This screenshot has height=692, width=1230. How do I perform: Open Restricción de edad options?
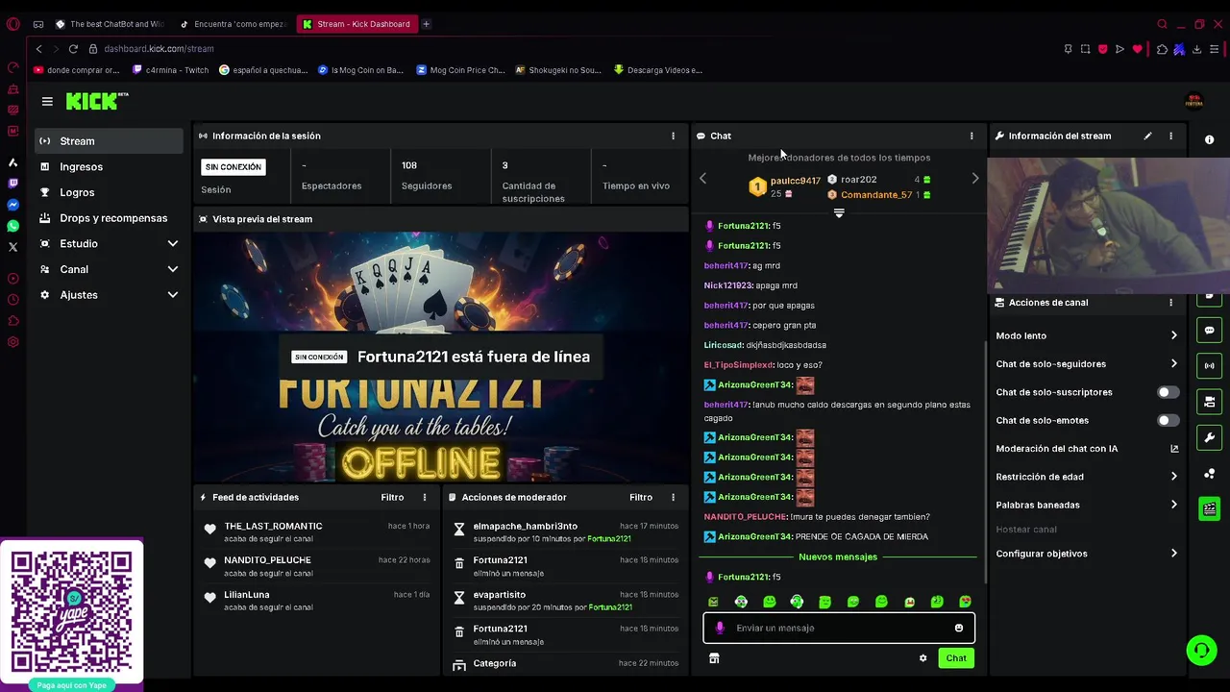1087,477
